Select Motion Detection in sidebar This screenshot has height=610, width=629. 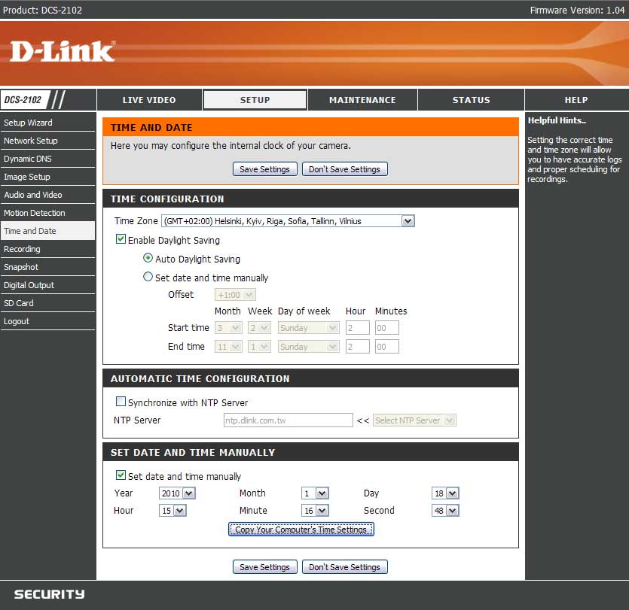35,213
